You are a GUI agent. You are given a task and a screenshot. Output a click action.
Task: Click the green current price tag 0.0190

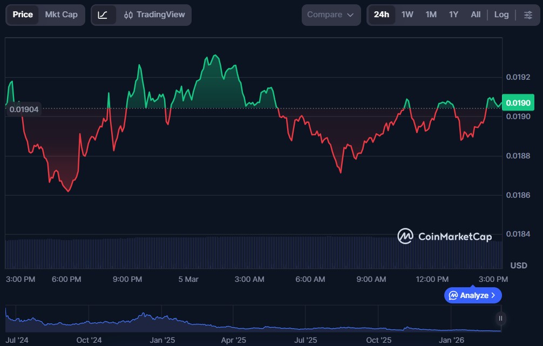click(x=517, y=103)
